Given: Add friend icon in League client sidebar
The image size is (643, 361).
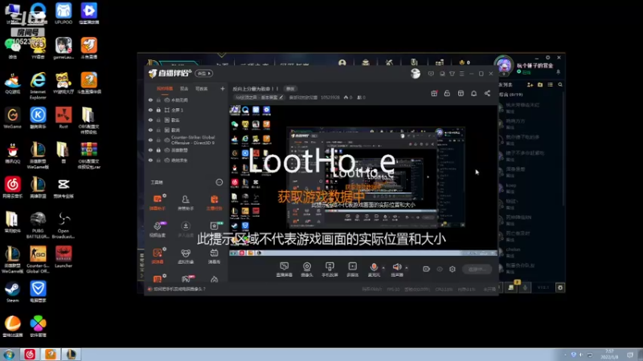Looking at the screenshot, I should pos(530,85).
